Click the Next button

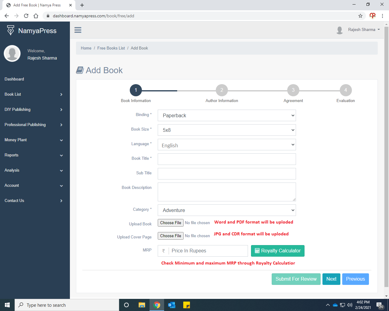[x=331, y=279]
